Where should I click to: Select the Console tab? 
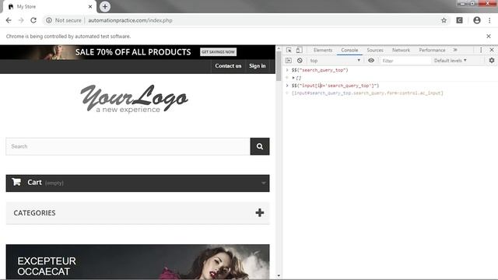(349, 50)
